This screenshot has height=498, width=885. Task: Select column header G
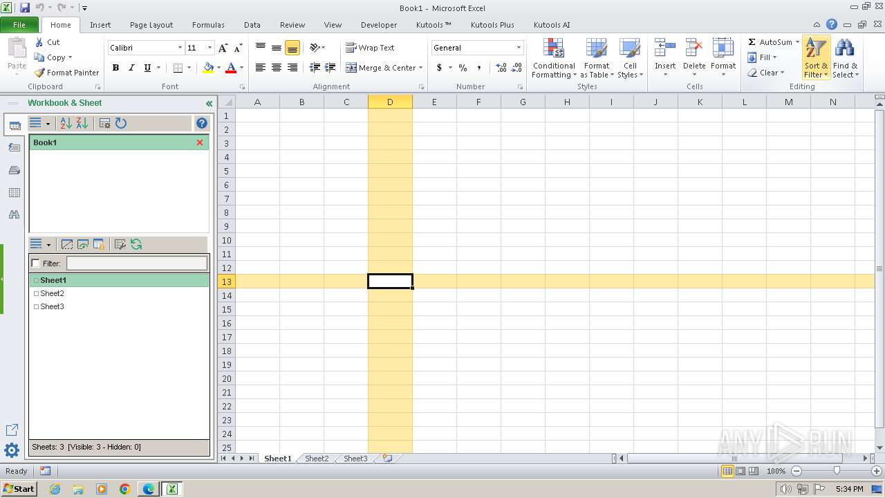523,102
